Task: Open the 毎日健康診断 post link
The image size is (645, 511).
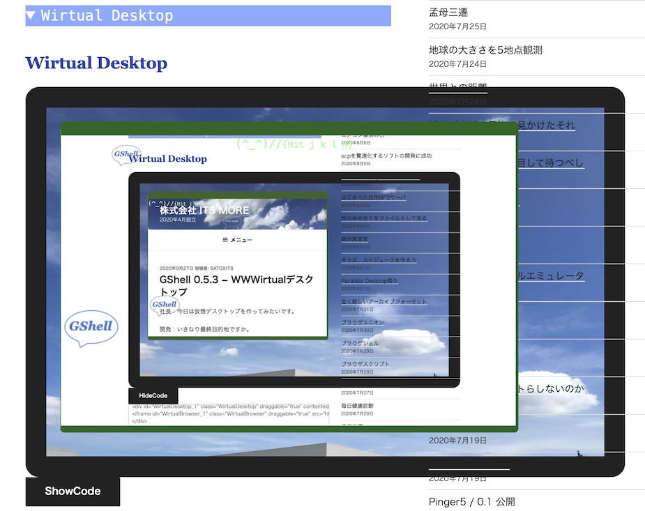Action: click(357, 405)
